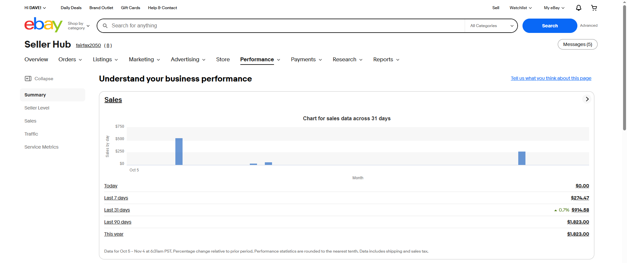627x263 pixels.
Task: Open the Payments menu
Action: (x=306, y=59)
